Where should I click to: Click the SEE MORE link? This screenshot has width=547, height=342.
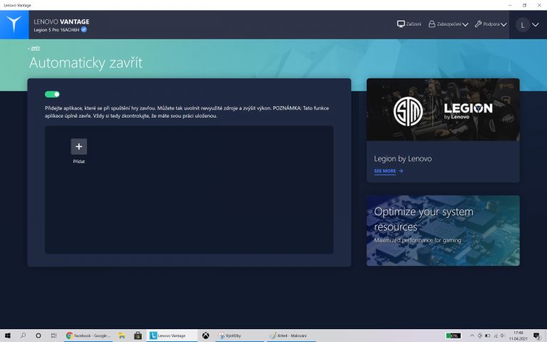tap(388, 171)
